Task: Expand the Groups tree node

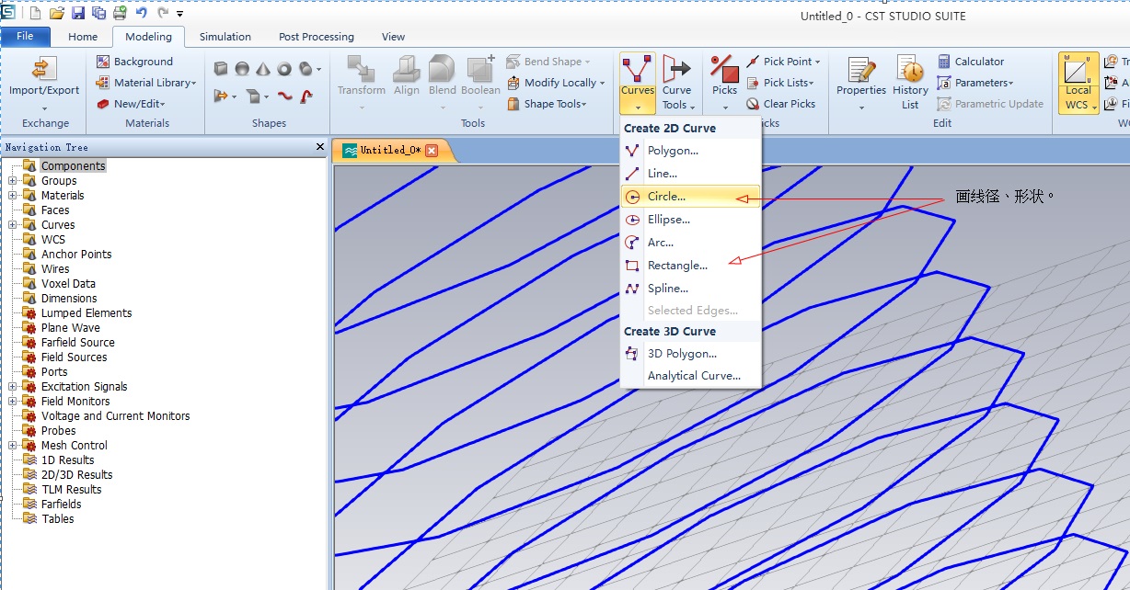Action: pos(13,181)
